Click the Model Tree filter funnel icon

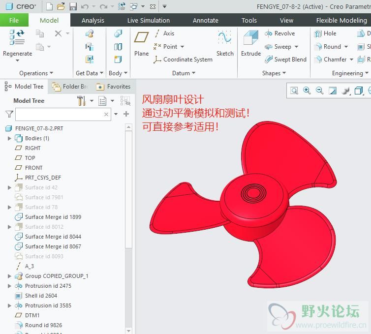tap(9, 114)
